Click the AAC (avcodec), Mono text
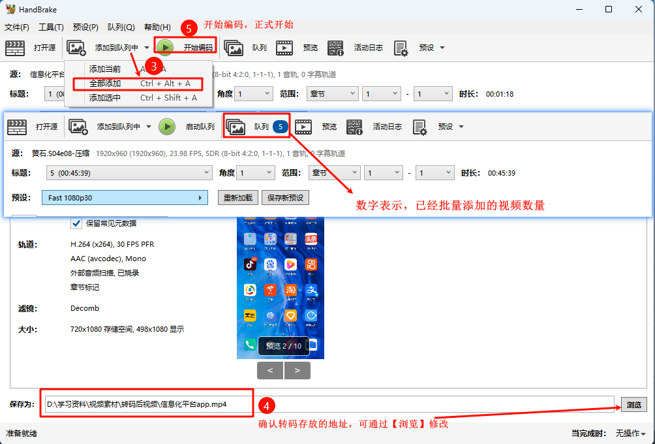 coord(108,259)
